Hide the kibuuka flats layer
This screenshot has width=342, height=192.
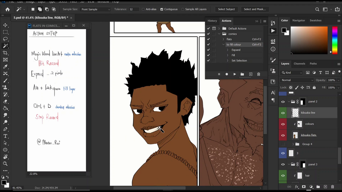pyautogui.click(x=283, y=135)
